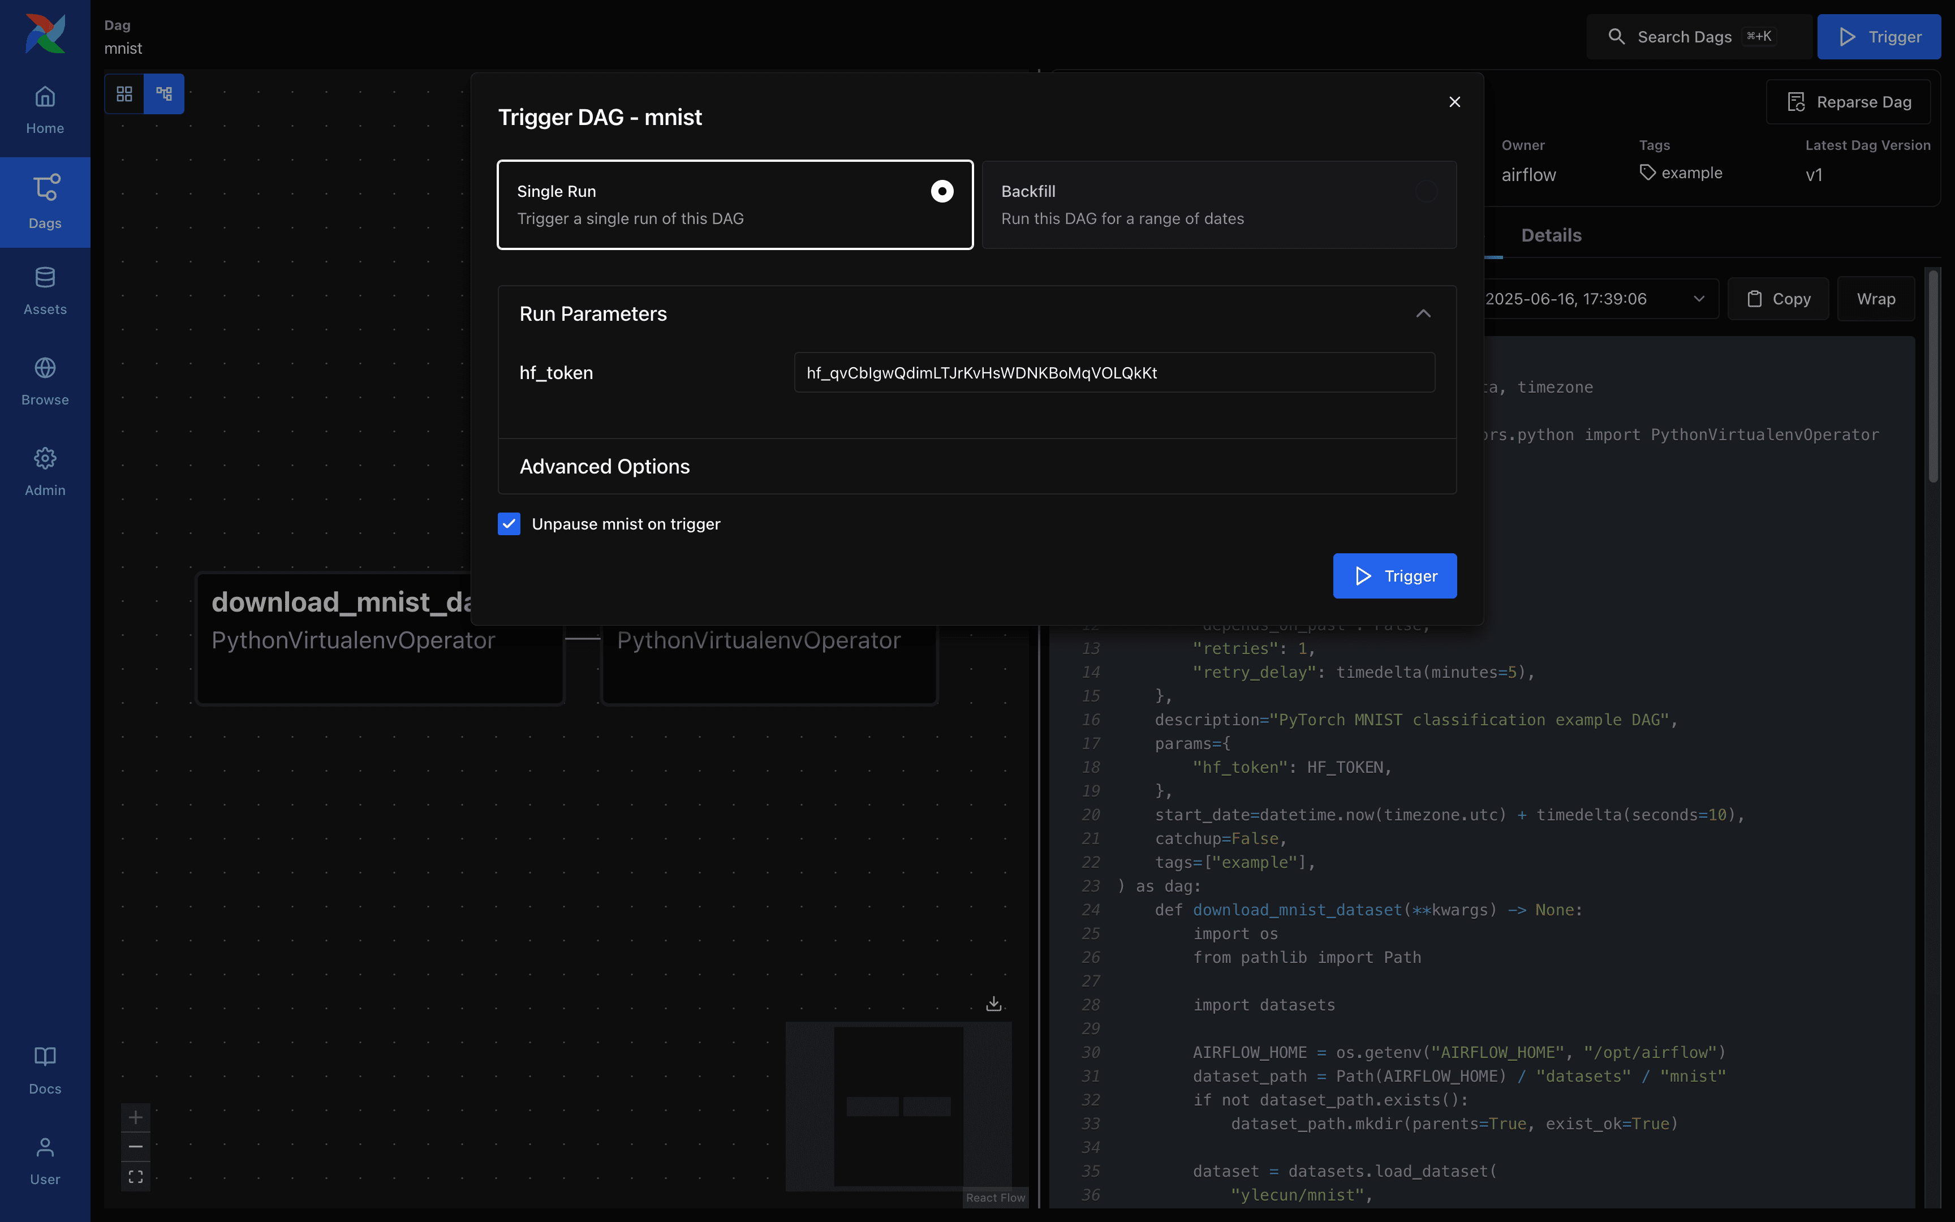Click the catchup=False code line

(x=1221, y=839)
